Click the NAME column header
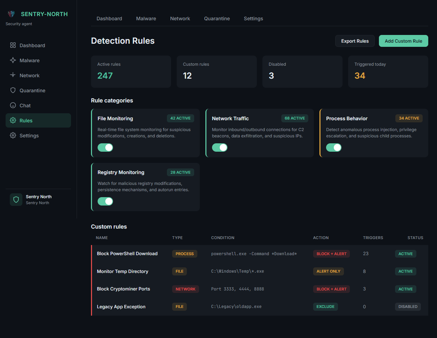This screenshot has height=338, width=437. tap(102, 238)
